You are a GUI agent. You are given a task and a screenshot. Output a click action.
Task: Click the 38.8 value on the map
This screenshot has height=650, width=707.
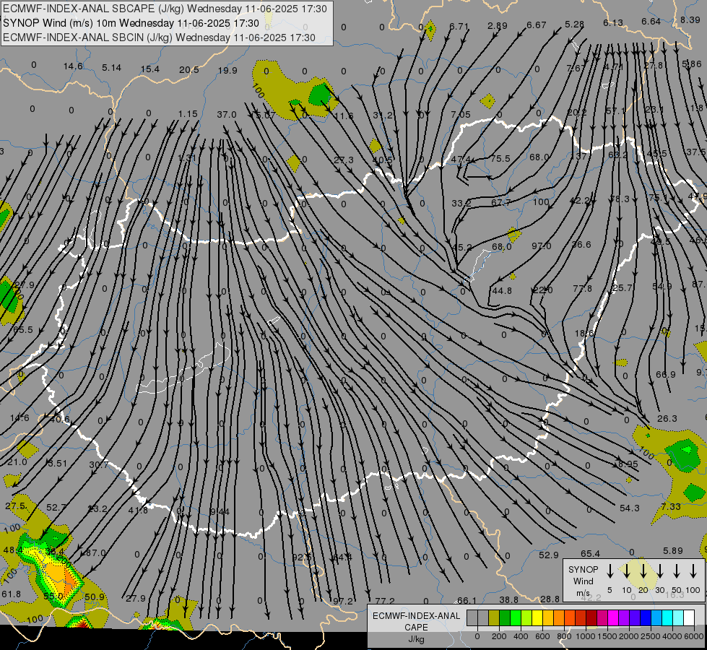point(508,599)
